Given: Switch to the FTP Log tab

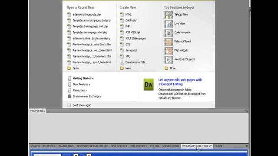Looking at the screenshot, I should tap(155, 146).
